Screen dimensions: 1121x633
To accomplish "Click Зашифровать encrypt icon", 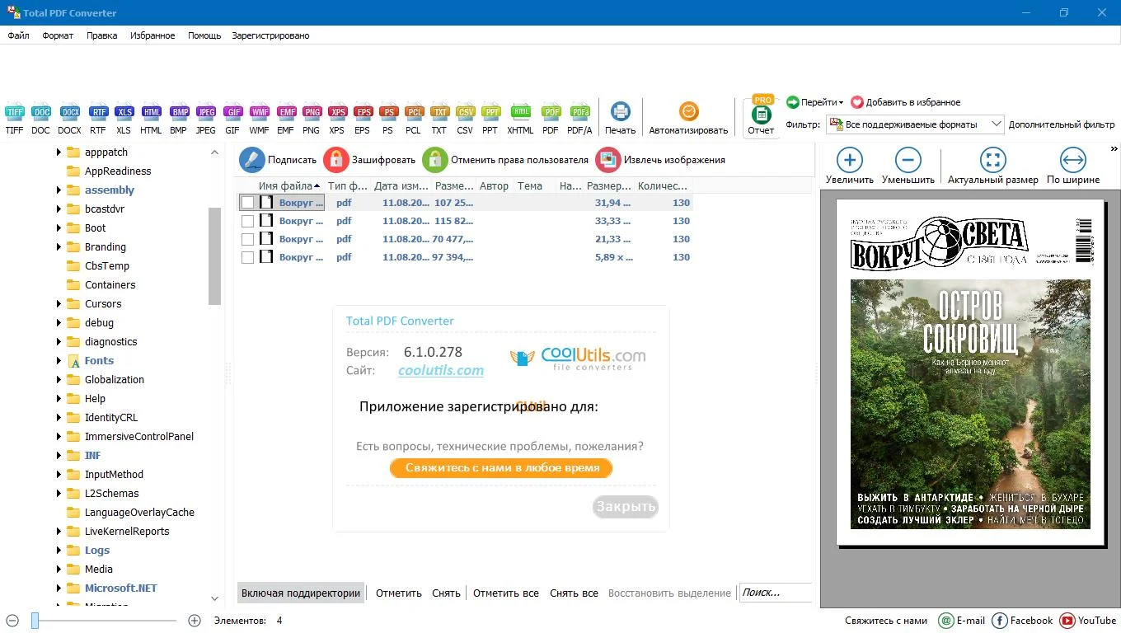I will pyautogui.click(x=336, y=160).
